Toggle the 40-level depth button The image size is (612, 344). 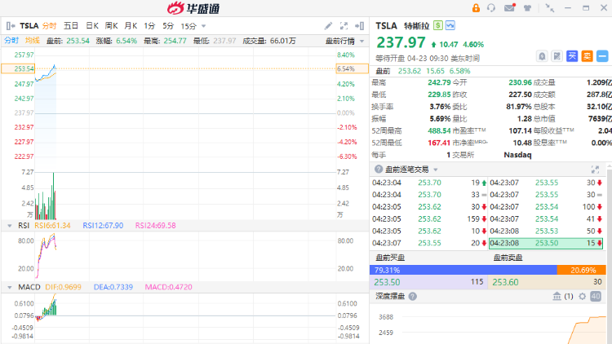(x=595, y=296)
